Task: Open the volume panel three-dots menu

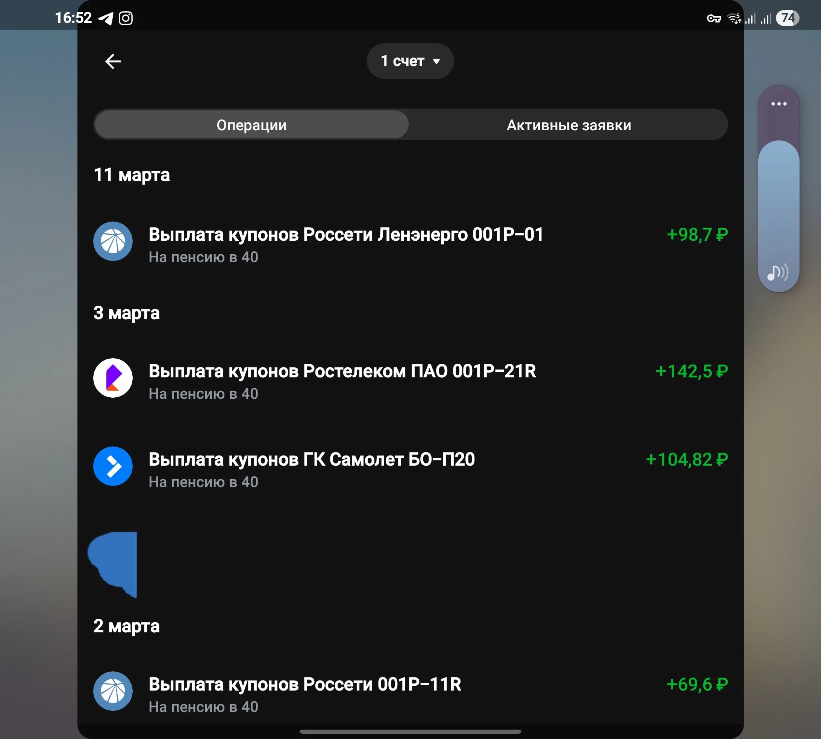Action: pos(779,104)
